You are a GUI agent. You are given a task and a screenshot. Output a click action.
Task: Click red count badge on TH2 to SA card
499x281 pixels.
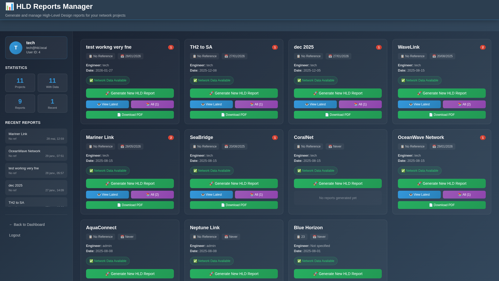tap(275, 47)
